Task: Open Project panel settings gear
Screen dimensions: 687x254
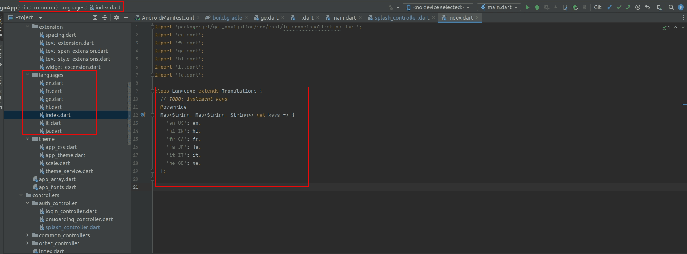Action: pyautogui.click(x=117, y=17)
